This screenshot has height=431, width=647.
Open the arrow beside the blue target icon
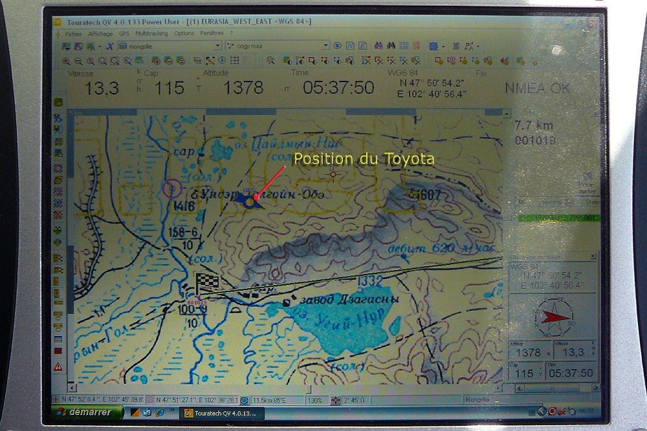pyautogui.click(x=443, y=46)
